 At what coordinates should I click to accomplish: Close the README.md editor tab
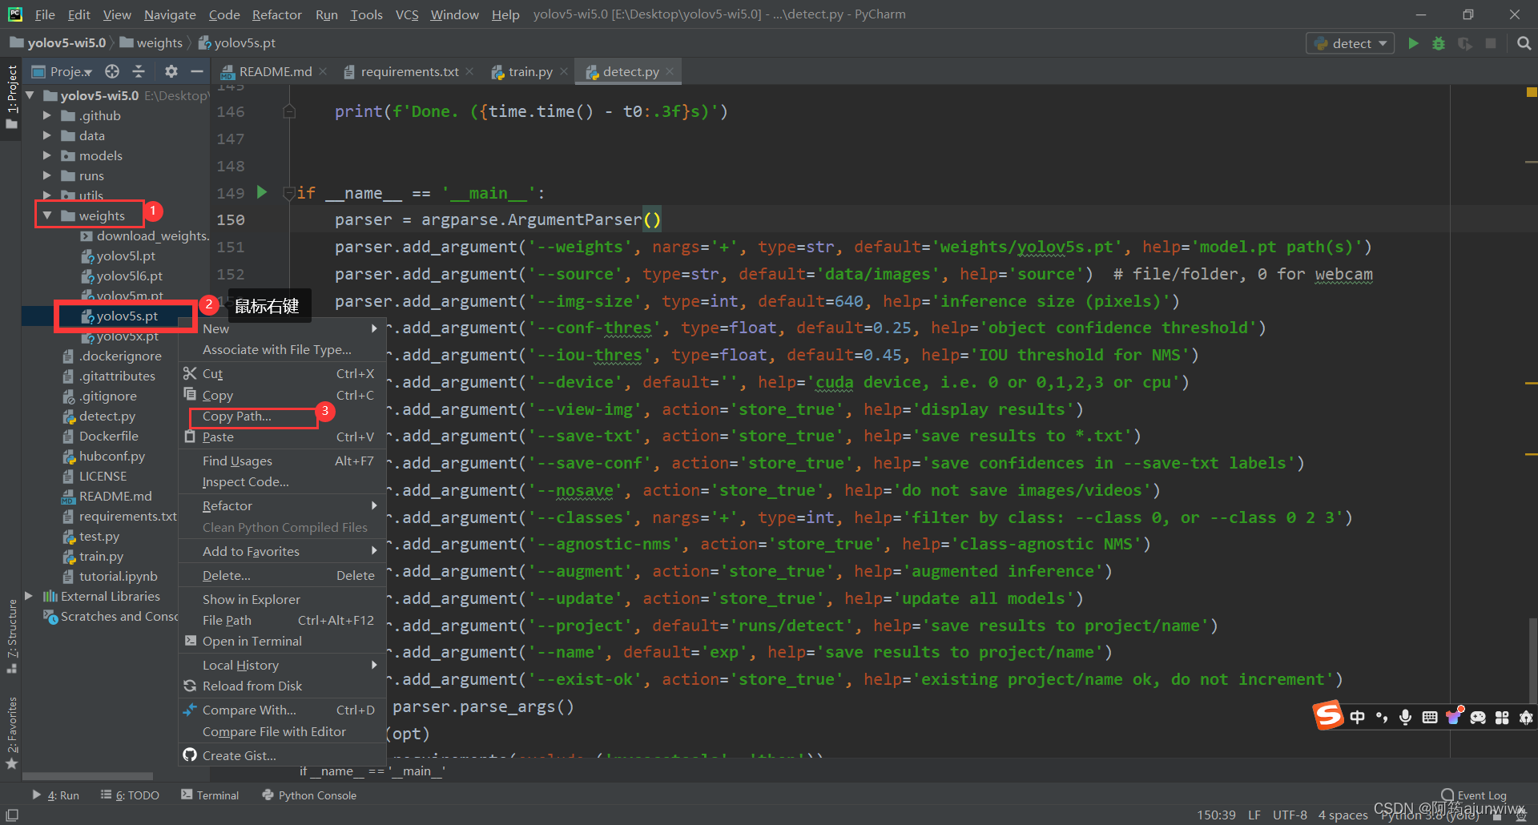click(323, 71)
